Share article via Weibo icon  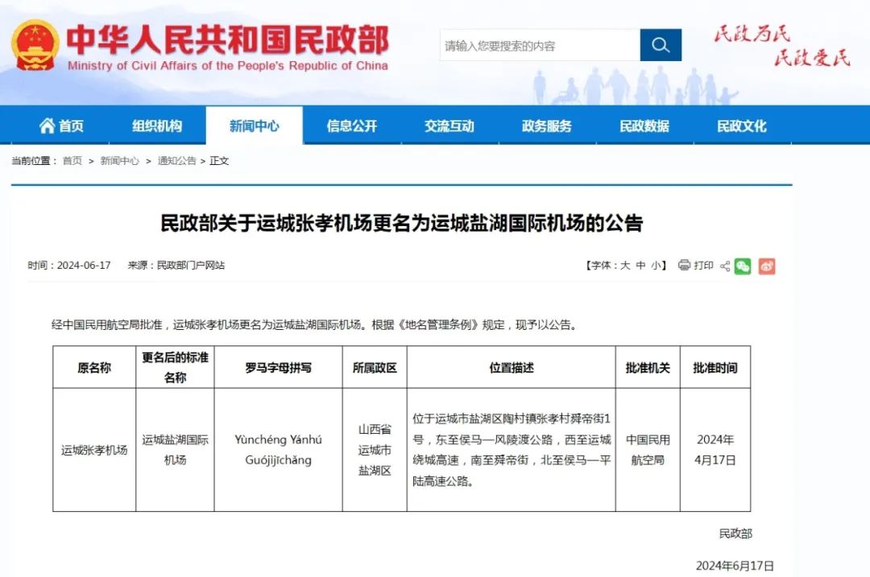[x=767, y=266]
